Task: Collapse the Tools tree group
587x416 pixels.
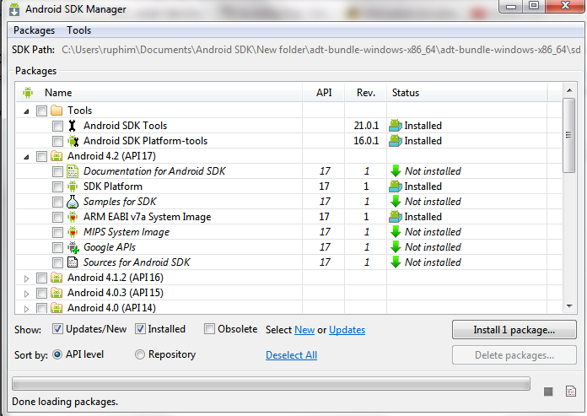Action: click(26, 111)
